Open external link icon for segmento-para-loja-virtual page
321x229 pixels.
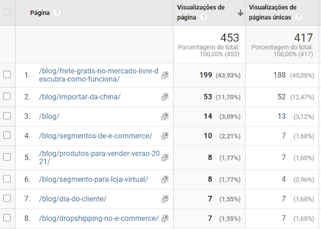click(165, 180)
